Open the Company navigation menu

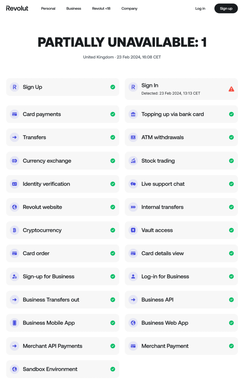coord(129,8)
